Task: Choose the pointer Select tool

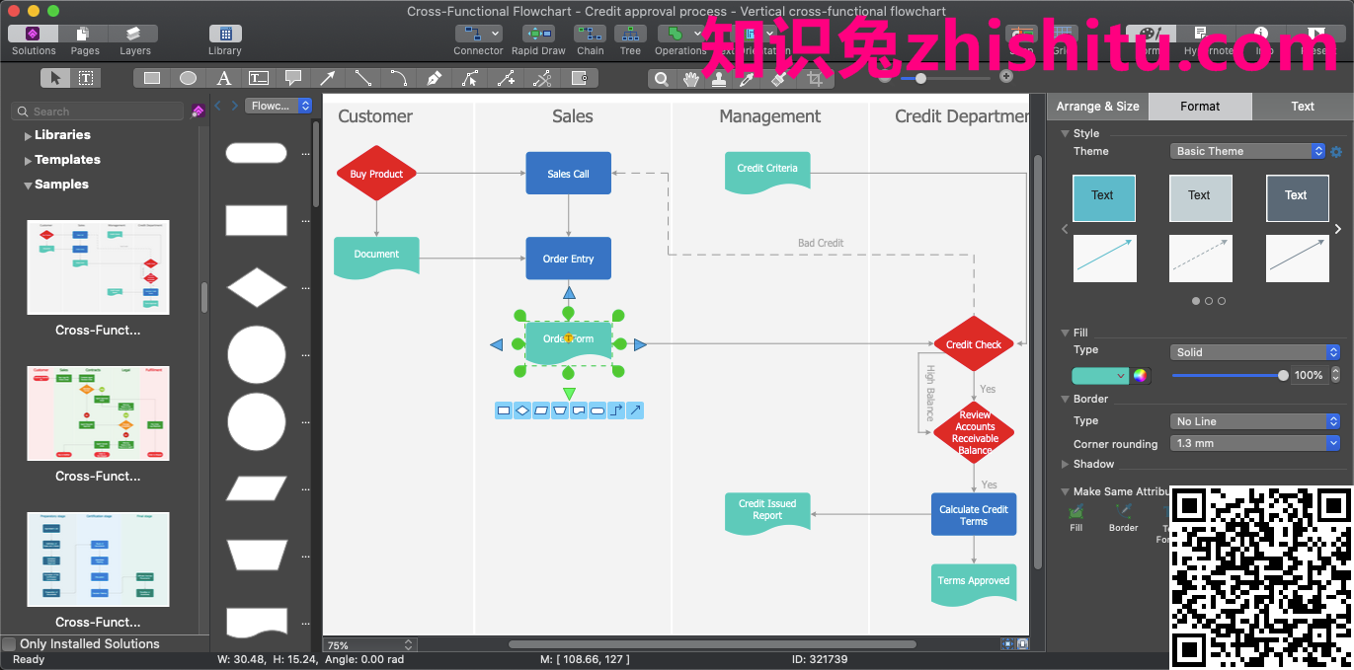Action: (x=55, y=78)
